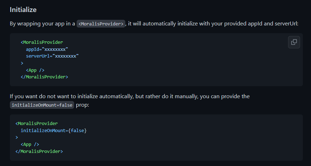Click the opening <MoralisProvider tag in first code block

point(42,42)
